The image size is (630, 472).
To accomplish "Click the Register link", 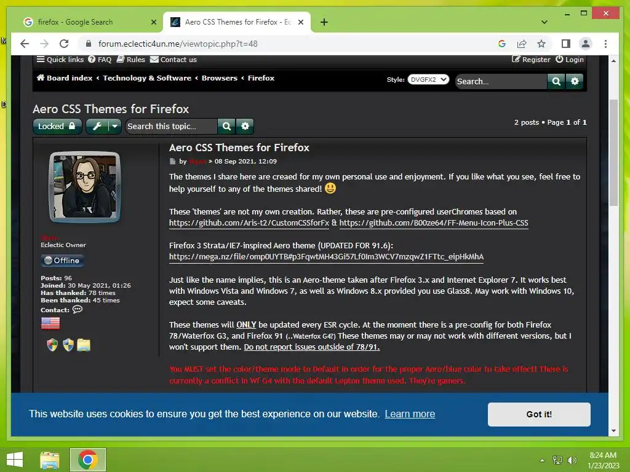I will 531,60.
